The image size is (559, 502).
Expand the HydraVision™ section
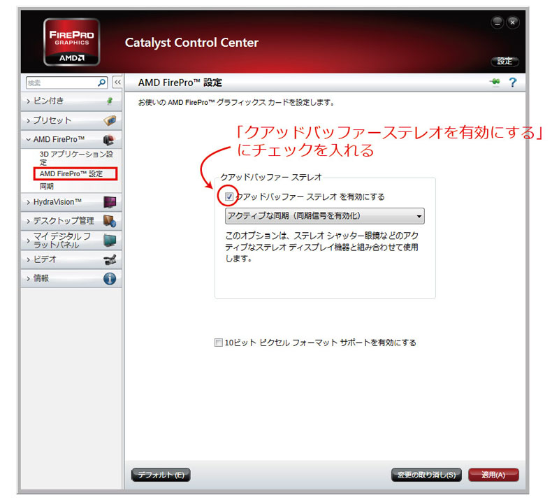[x=71, y=202]
